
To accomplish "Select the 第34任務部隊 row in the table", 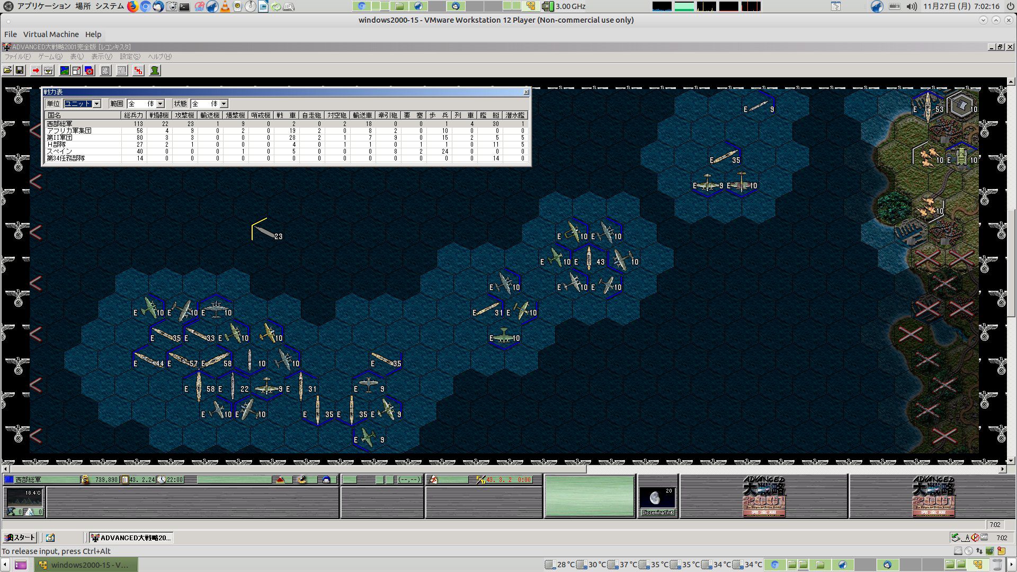I will [x=286, y=158].
